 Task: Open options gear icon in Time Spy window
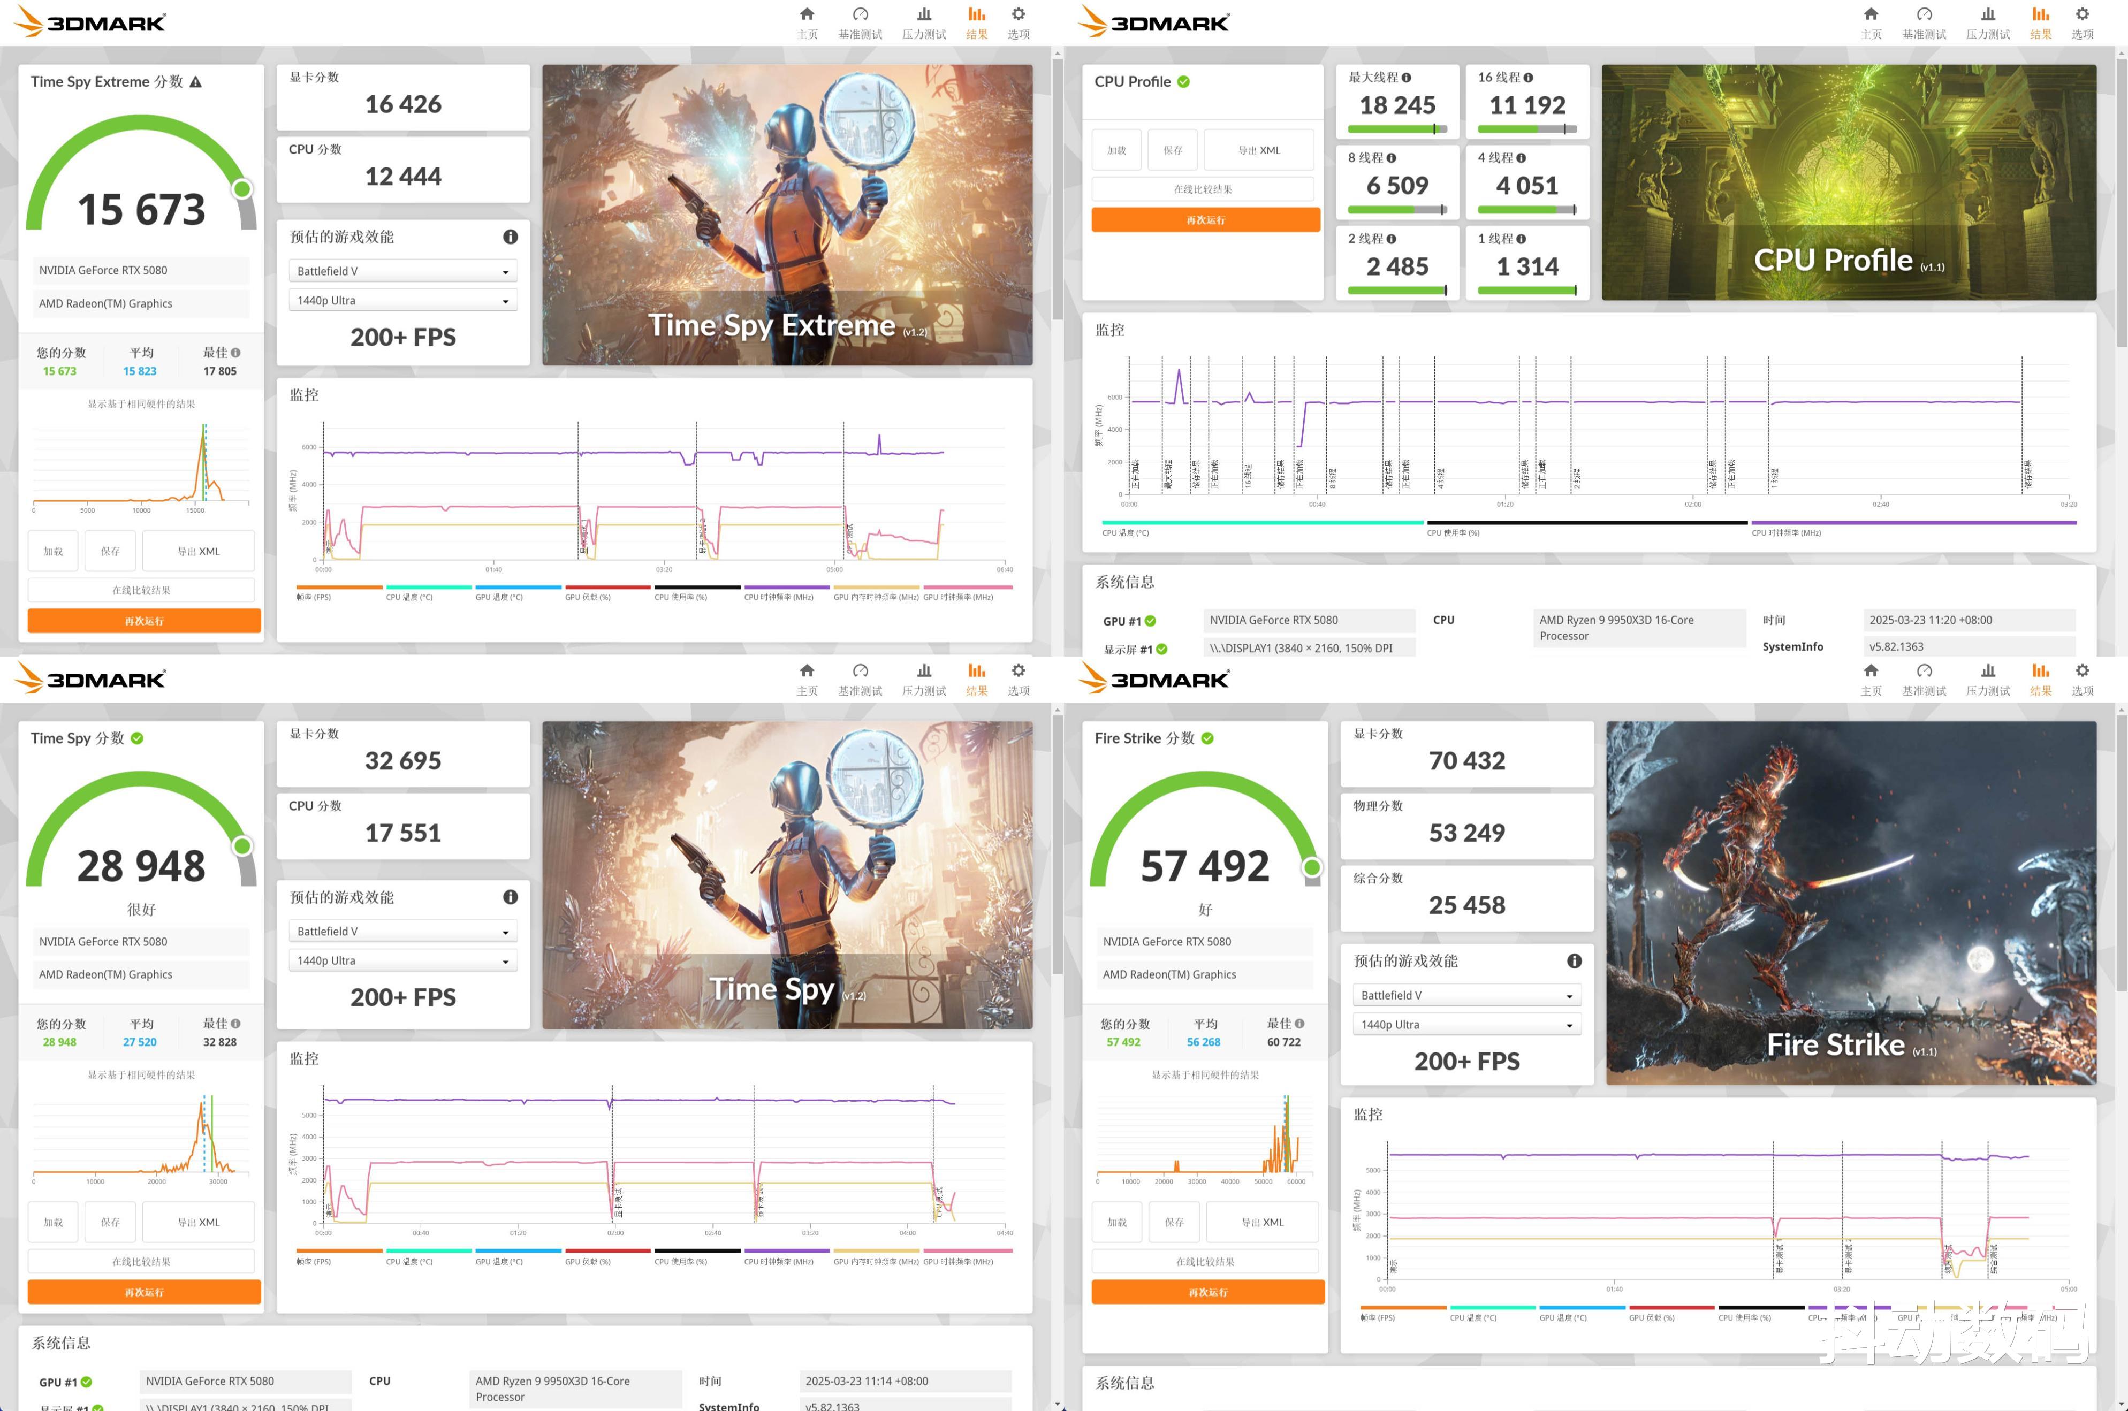(1018, 670)
